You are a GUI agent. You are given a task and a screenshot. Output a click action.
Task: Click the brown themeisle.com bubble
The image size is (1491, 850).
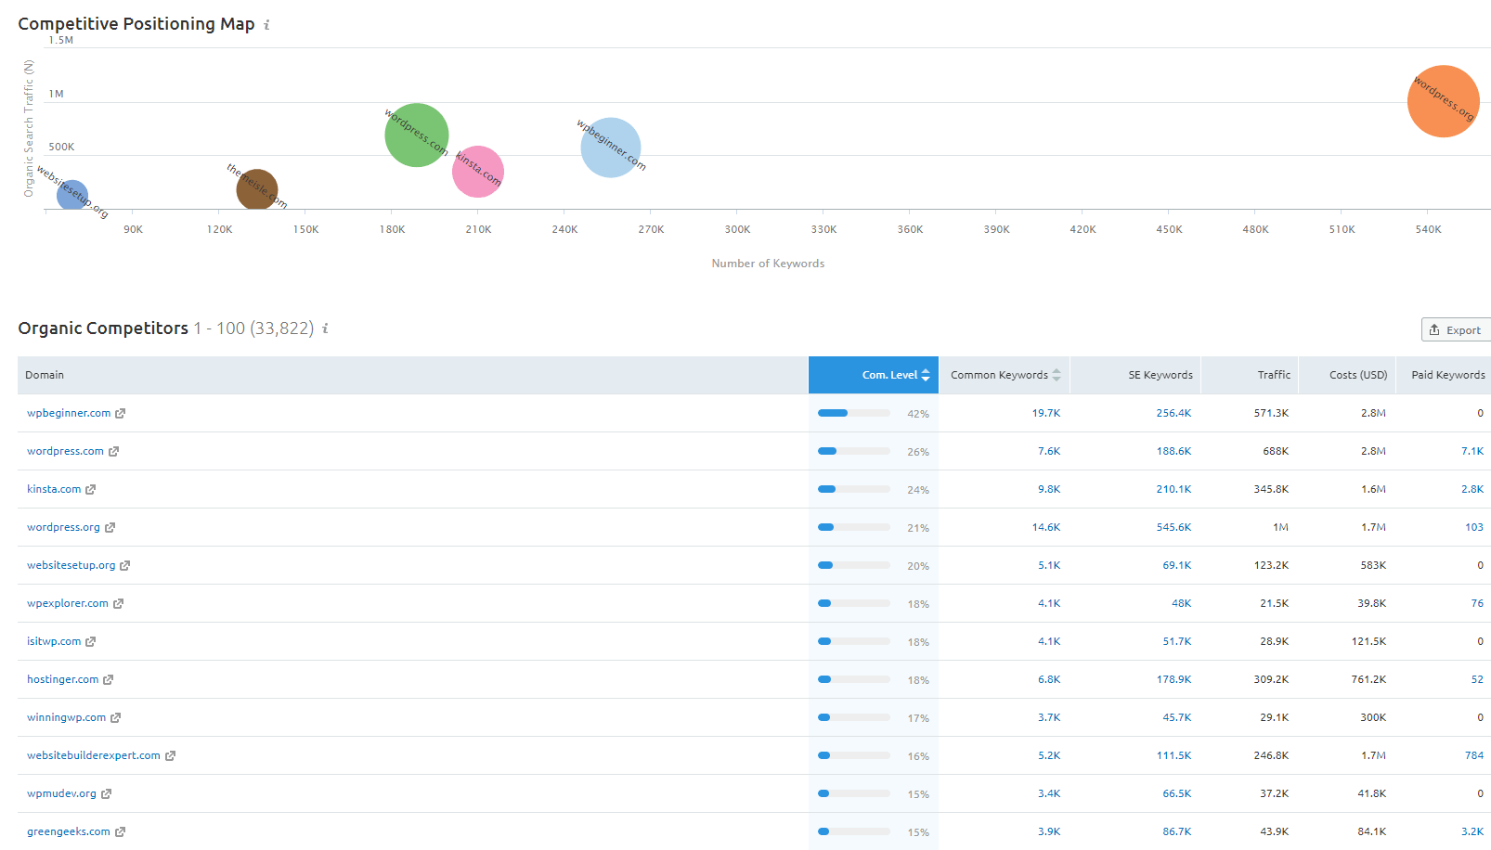pos(257,189)
